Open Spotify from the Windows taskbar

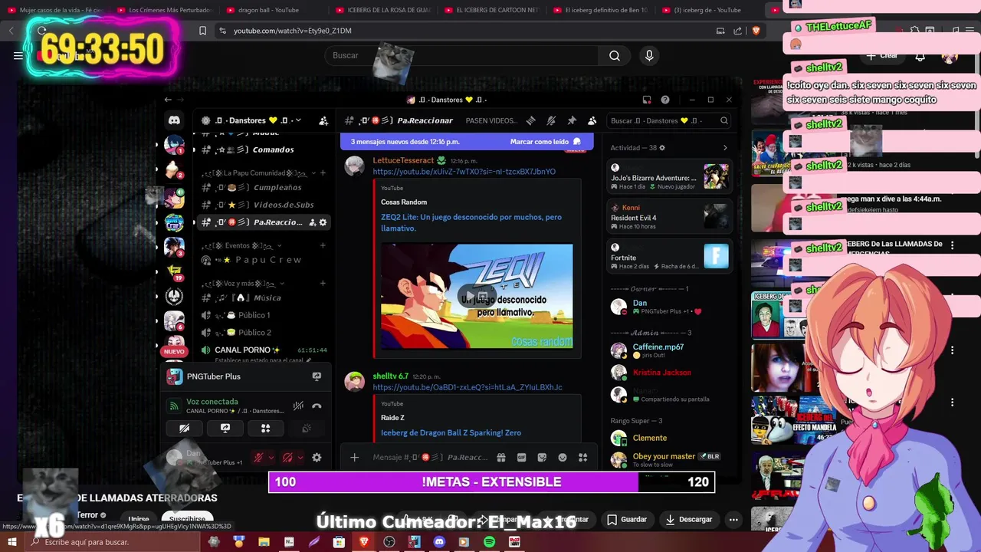(489, 542)
